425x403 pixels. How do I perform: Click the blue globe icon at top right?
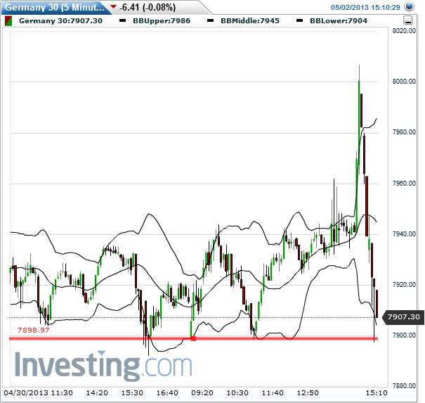click(409, 6)
